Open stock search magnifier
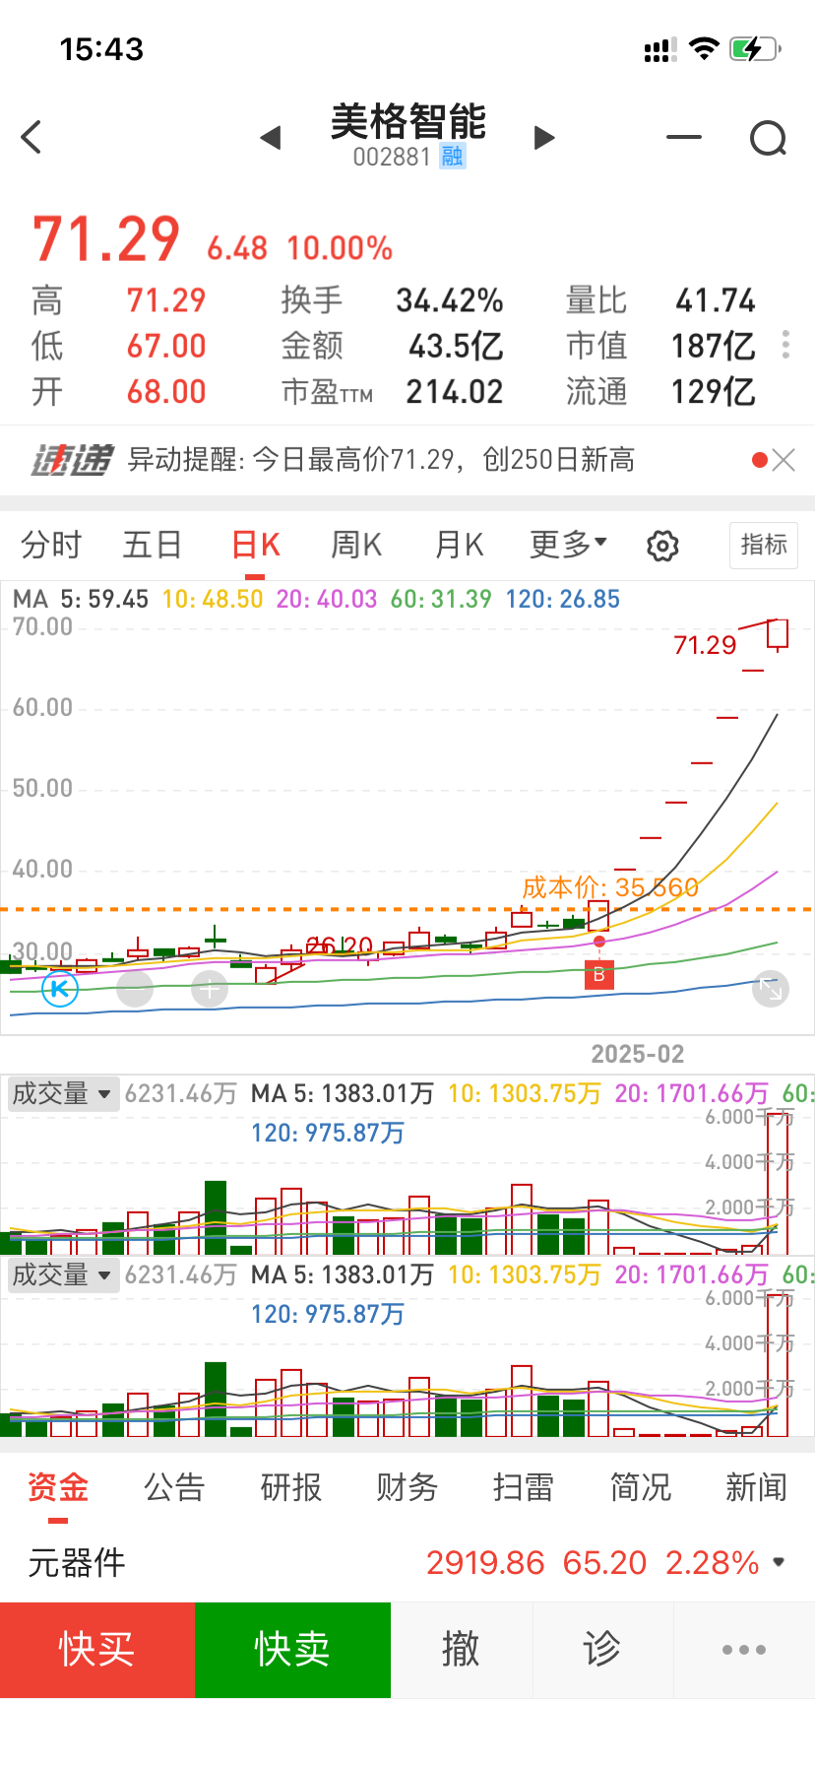 coord(769,138)
